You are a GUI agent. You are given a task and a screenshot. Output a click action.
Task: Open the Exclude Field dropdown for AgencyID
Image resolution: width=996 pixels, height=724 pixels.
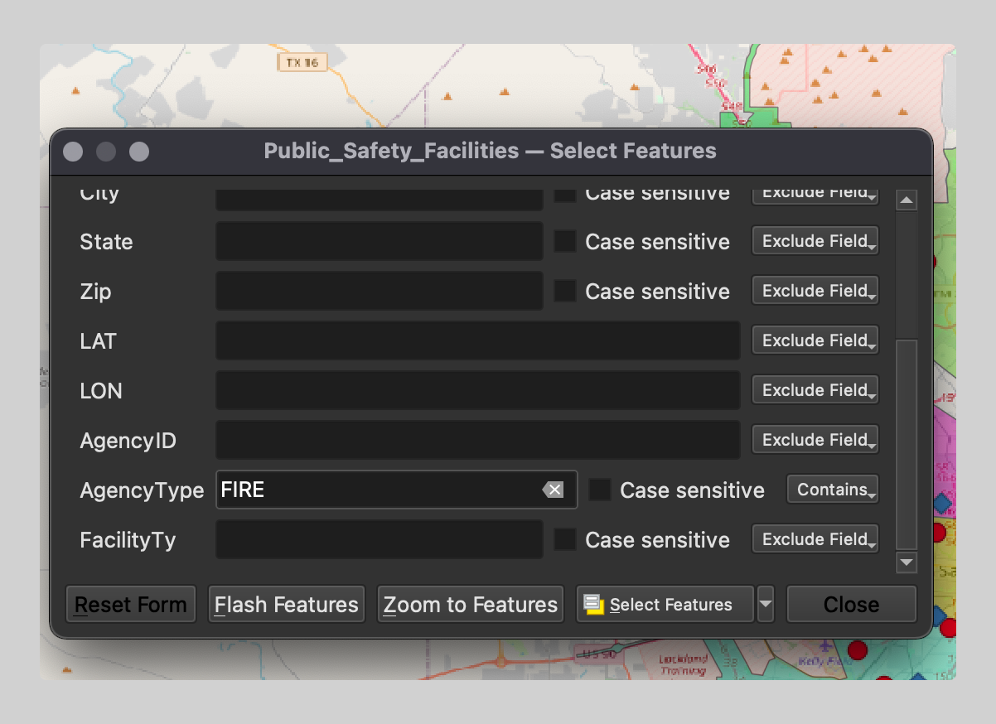pos(815,439)
